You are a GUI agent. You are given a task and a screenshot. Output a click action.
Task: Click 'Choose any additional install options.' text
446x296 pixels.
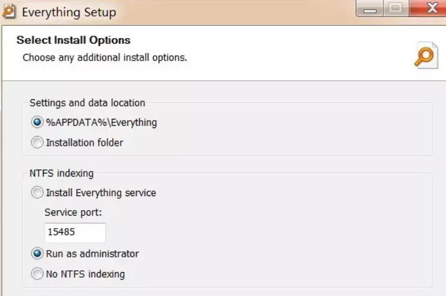click(x=105, y=58)
